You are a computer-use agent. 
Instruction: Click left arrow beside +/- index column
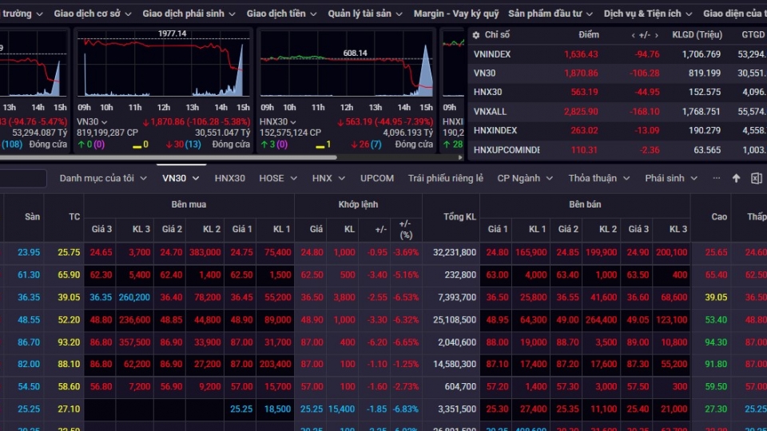point(634,35)
